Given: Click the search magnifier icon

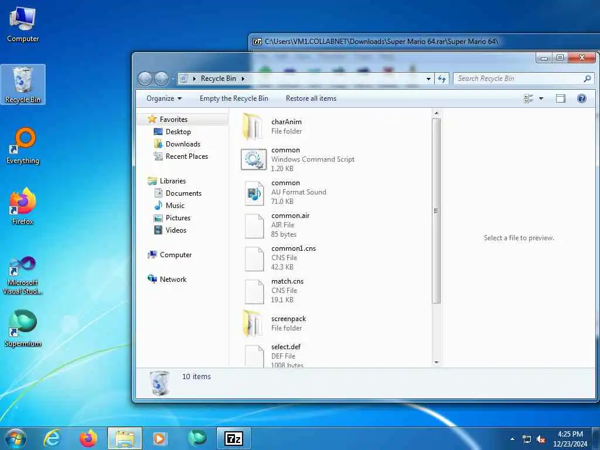Looking at the screenshot, I should [587, 79].
